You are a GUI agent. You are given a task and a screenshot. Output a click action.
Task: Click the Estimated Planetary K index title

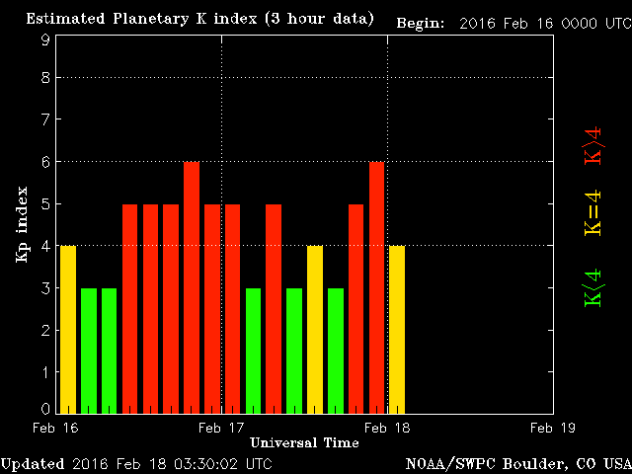199,19
